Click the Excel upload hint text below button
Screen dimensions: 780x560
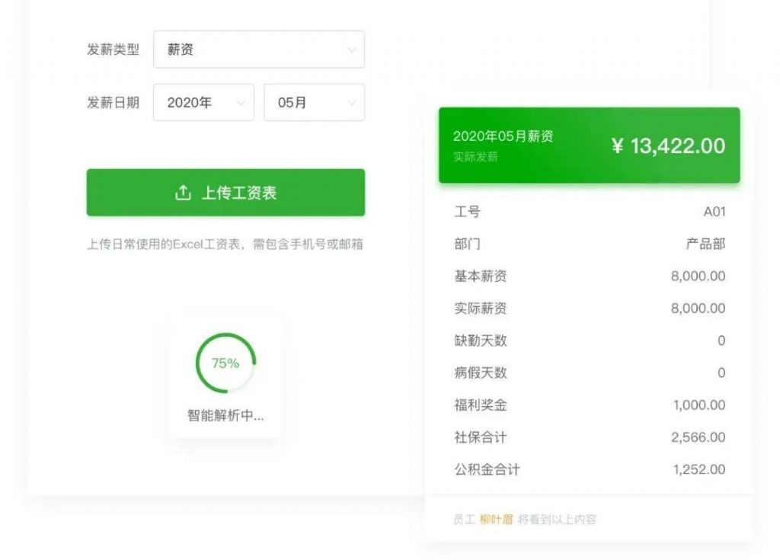[225, 245]
